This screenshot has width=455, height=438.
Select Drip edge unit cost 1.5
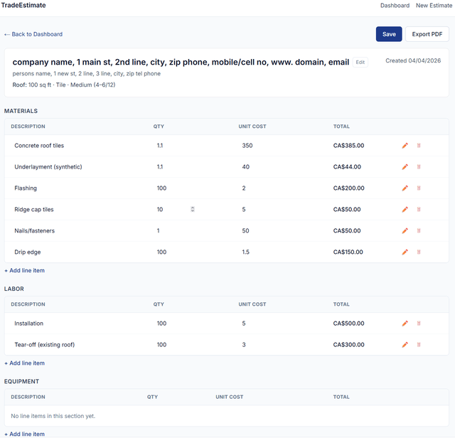[246, 252]
